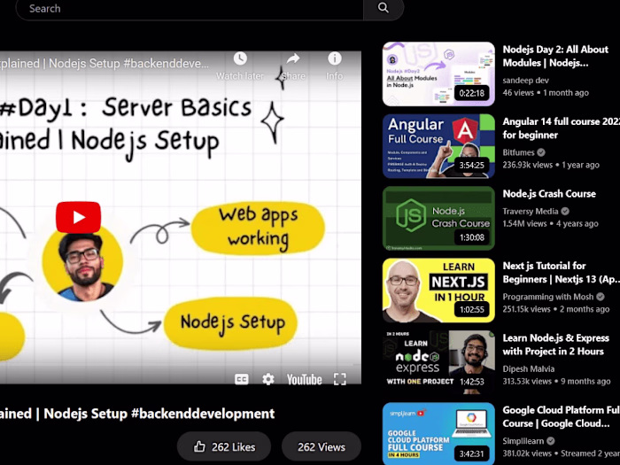Image resolution: width=620 pixels, height=465 pixels.
Task: Open Learn node express project thumbnail
Action: pyautogui.click(x=438, y=362)
